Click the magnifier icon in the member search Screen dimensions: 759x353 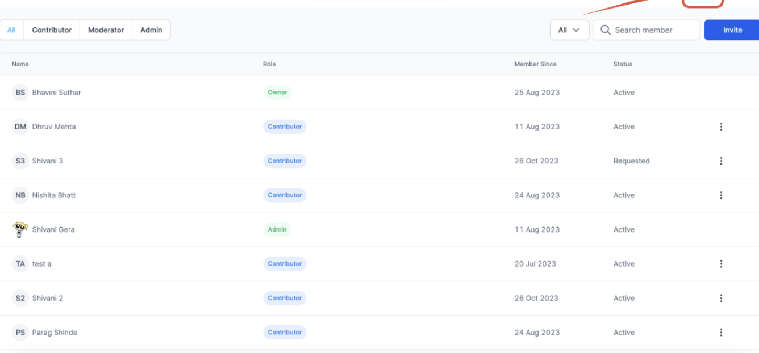(x=606, y=30)
